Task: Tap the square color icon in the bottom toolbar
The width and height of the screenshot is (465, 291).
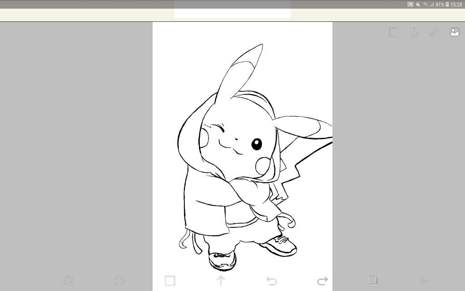Action: click(x=170, y=281)
